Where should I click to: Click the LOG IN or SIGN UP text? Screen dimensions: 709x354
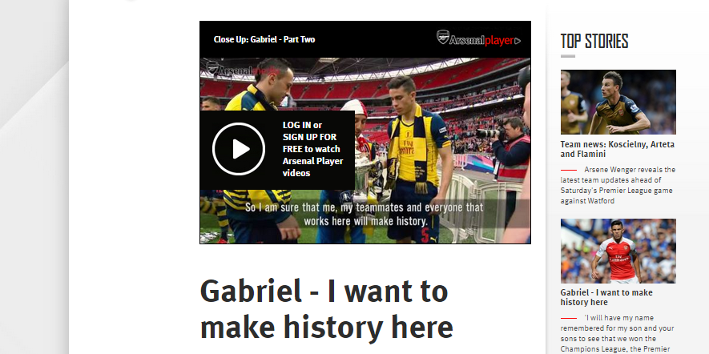[x=312, y=149]
